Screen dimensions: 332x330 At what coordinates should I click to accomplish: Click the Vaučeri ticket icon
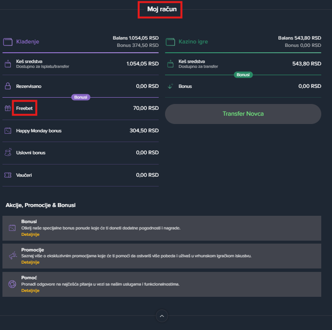(8, 175)
